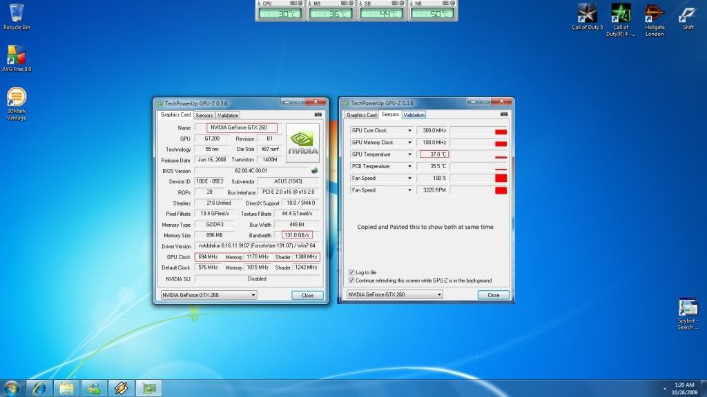Close the MB temperature gadget
The width and height of the screenshot is (707, 397).
(351, 3)
